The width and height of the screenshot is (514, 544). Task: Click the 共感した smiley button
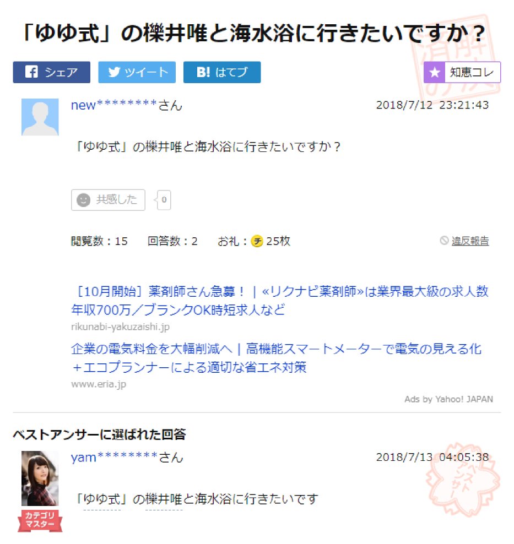point(108,200)
